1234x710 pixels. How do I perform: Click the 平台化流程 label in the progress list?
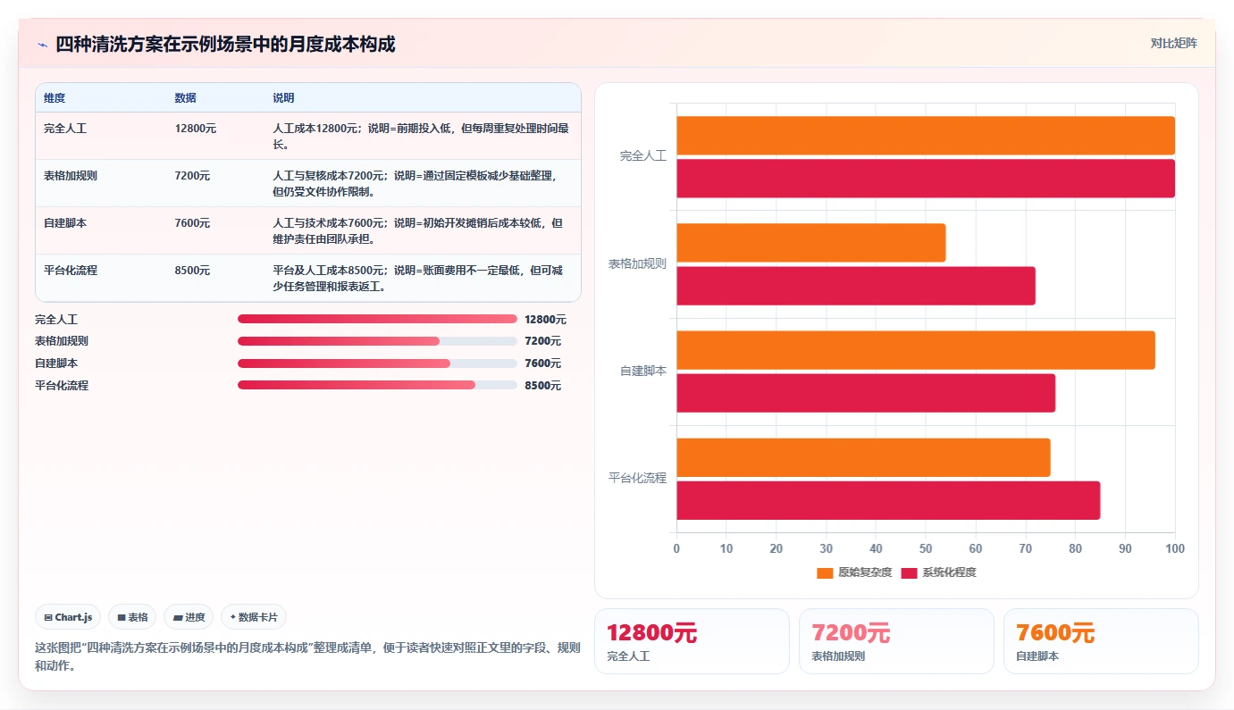(62, 386)
